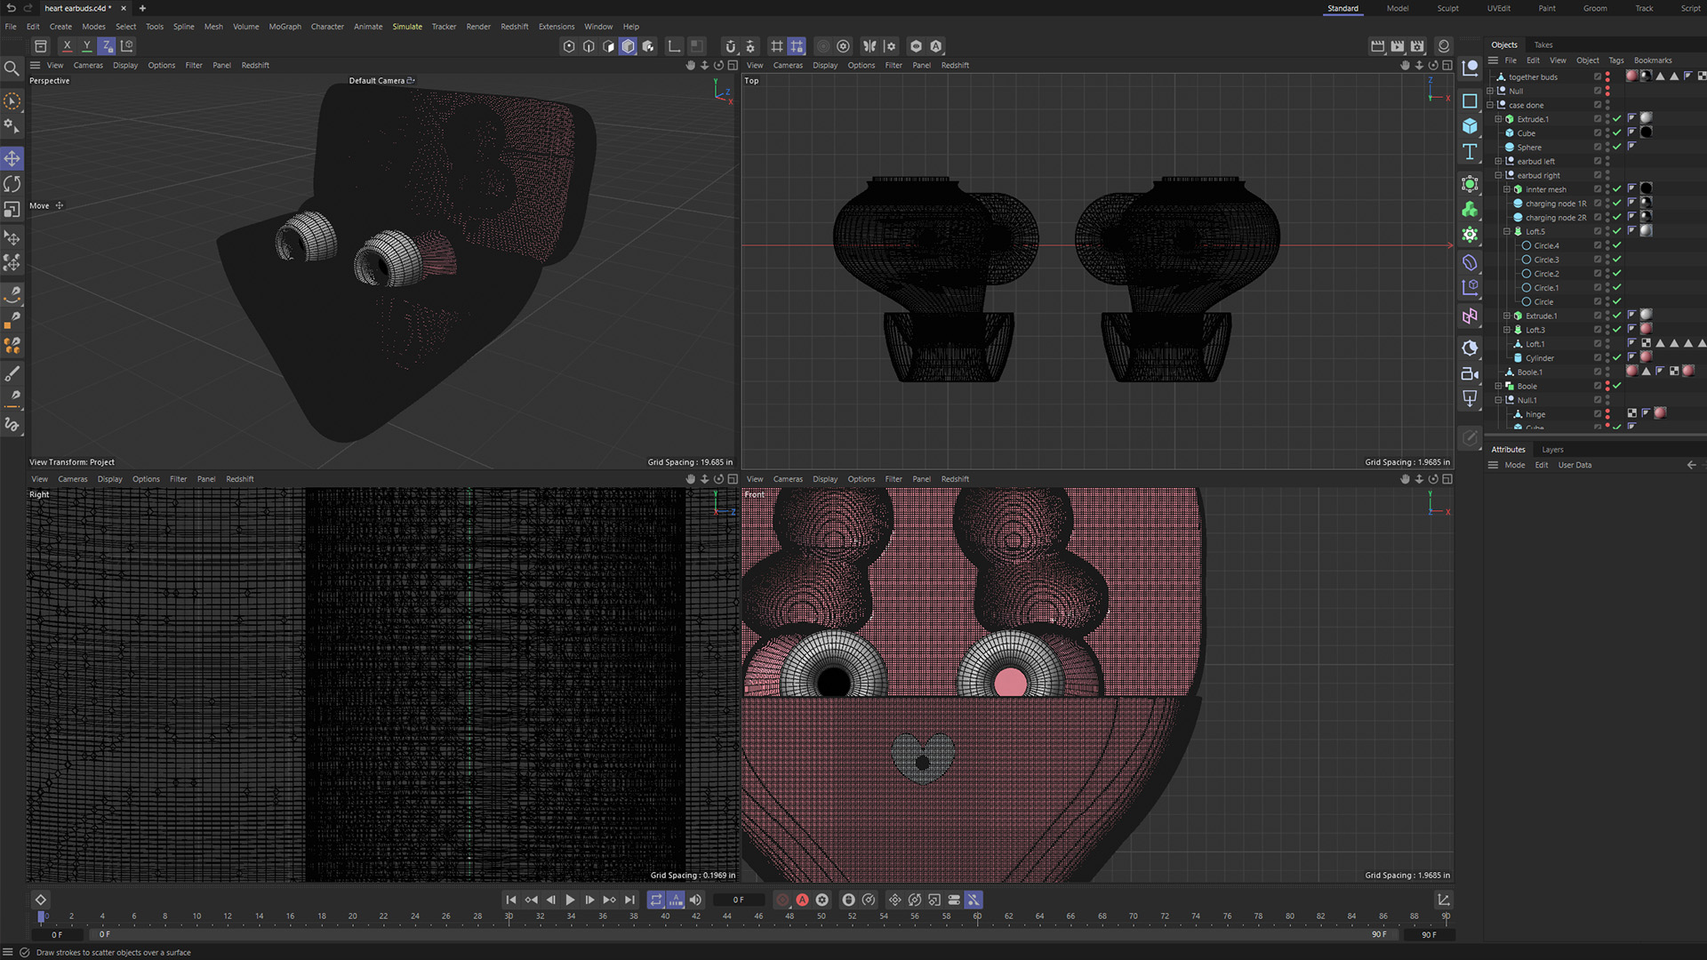1707x960 pixels.
Task: Collapse the Loft.5 spline list
Action: click(x=1506, y=232)
